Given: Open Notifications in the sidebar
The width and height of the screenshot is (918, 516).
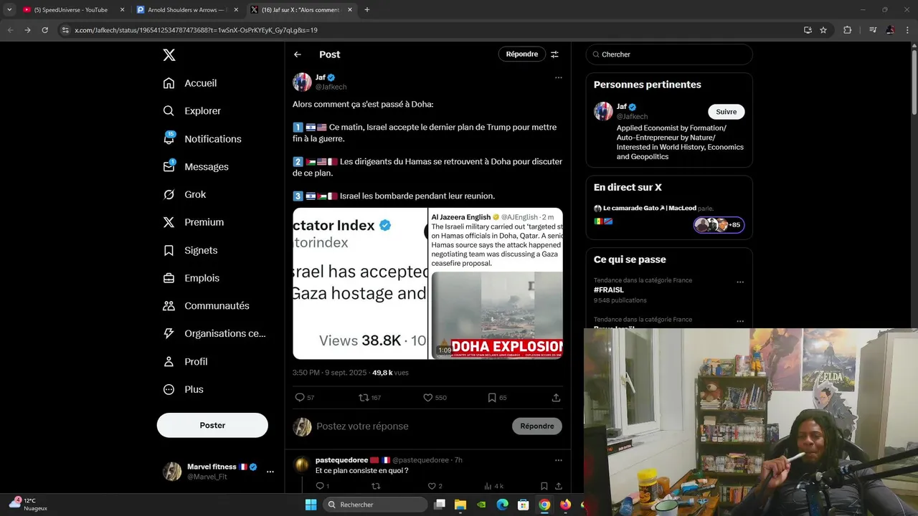Looking at the screenshot, I should coord(202,139).
